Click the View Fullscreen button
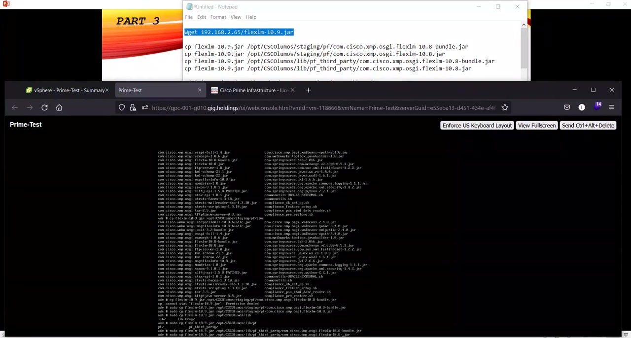Viewport: 631px width, 338px height. pyautogui.click(x=536, y=126)
